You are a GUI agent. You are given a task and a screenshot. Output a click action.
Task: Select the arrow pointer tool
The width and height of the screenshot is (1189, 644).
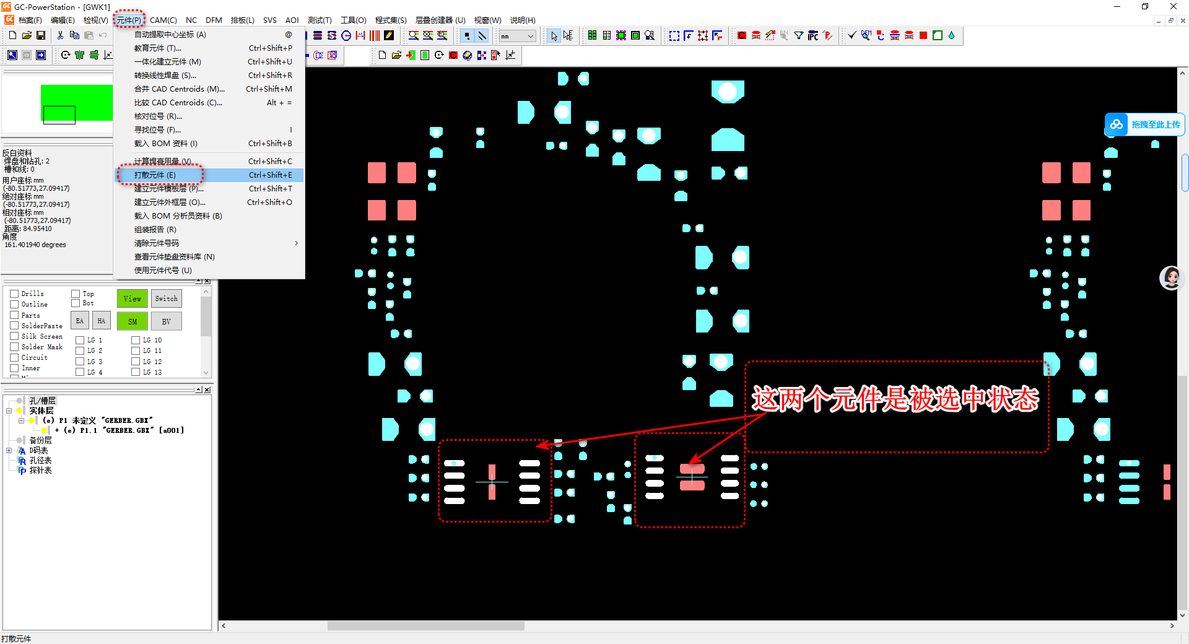[x=554, y=36]
